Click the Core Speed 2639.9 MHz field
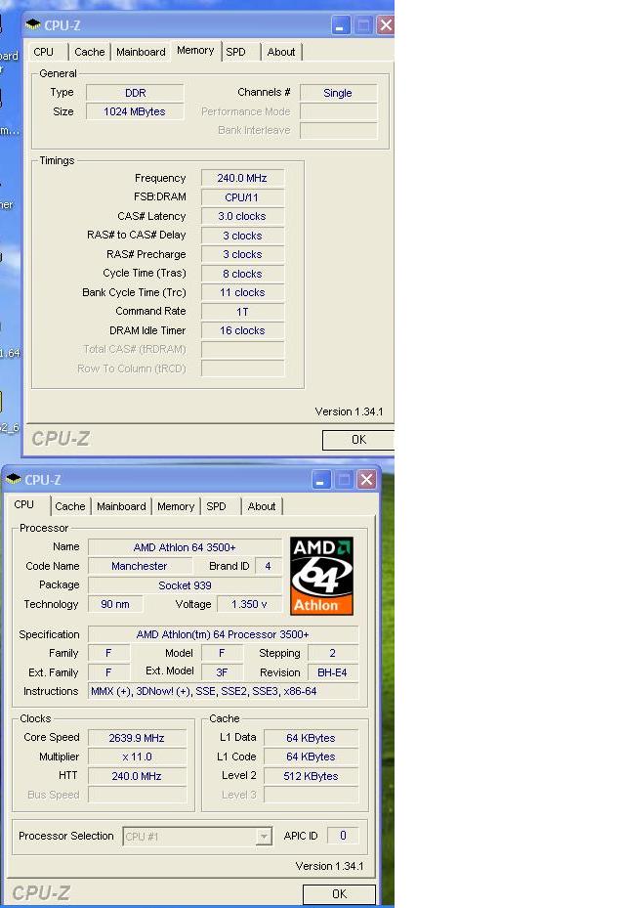Screen dimensions: 625x908 pos(138,738)
